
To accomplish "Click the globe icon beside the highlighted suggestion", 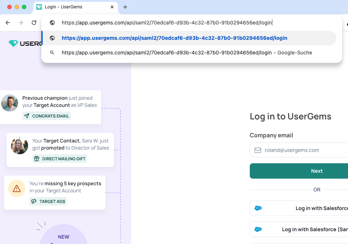I will (x=52, y=38).
